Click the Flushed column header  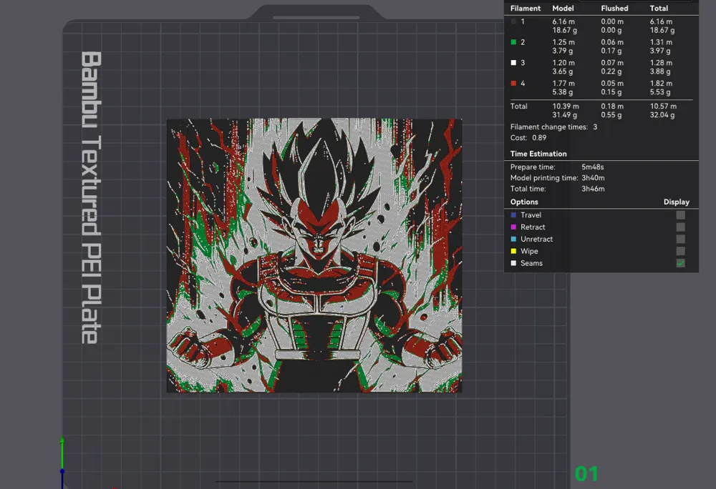tap(614, 8)
